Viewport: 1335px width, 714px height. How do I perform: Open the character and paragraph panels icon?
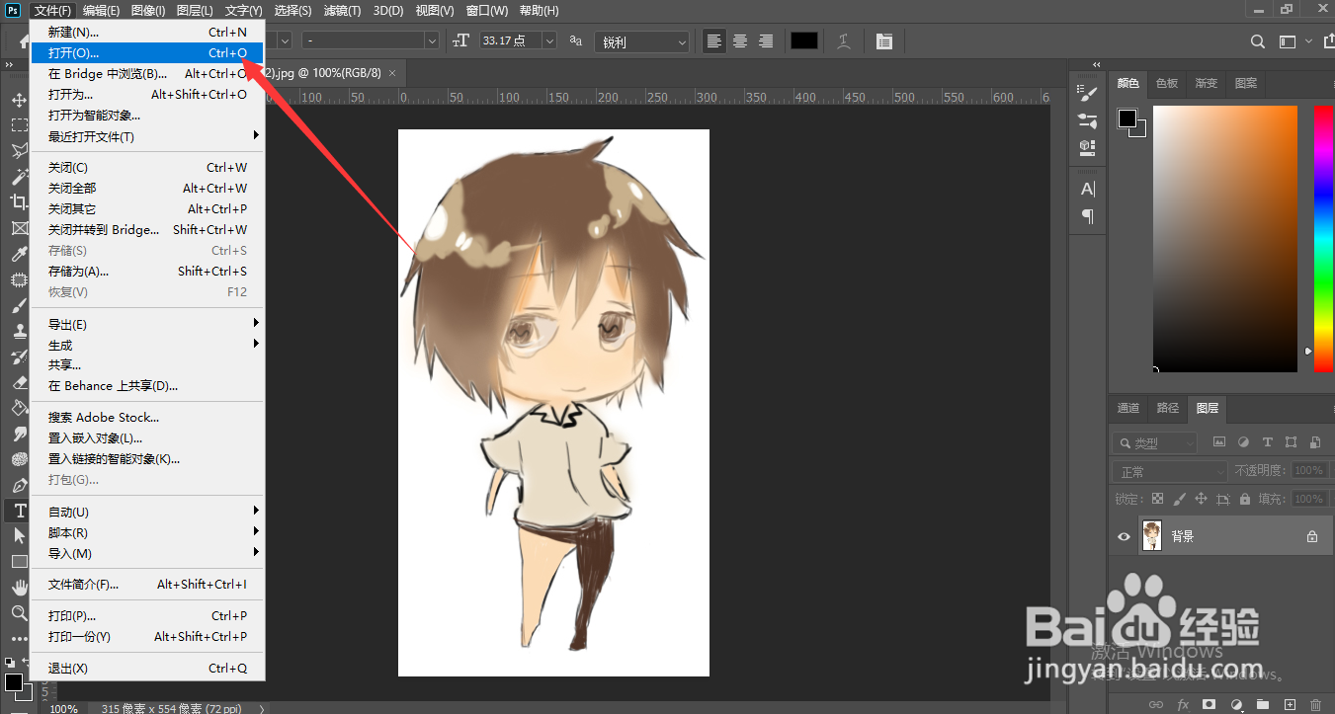click(x=883, y=41)
